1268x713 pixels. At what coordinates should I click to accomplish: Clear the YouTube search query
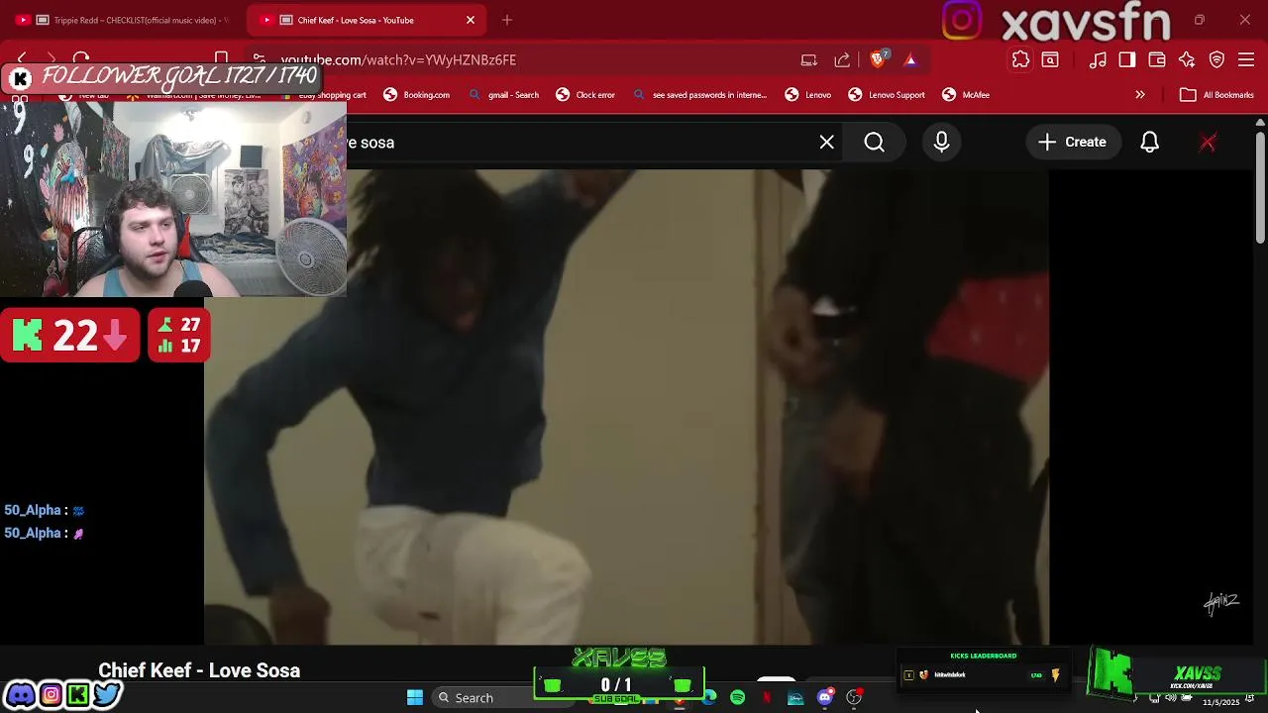pyautogui.click(x=827, y=143)
